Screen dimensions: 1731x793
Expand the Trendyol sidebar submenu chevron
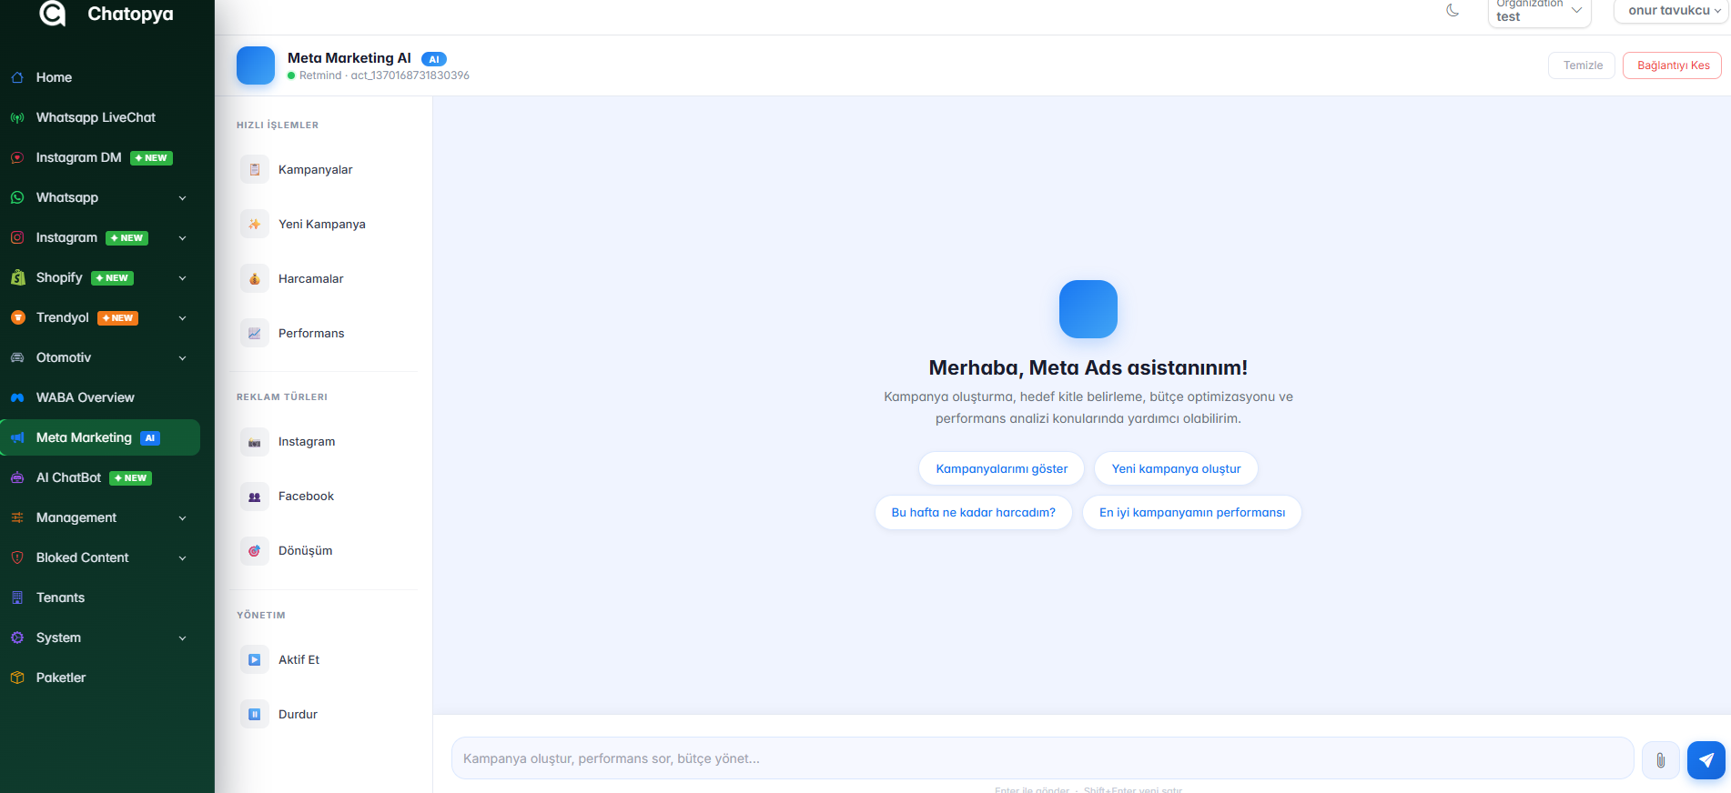(x=182, y=318)
